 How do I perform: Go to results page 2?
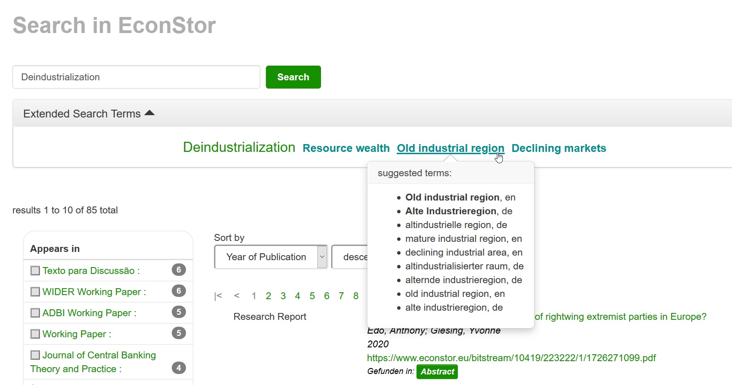click(x=269, y=296)
